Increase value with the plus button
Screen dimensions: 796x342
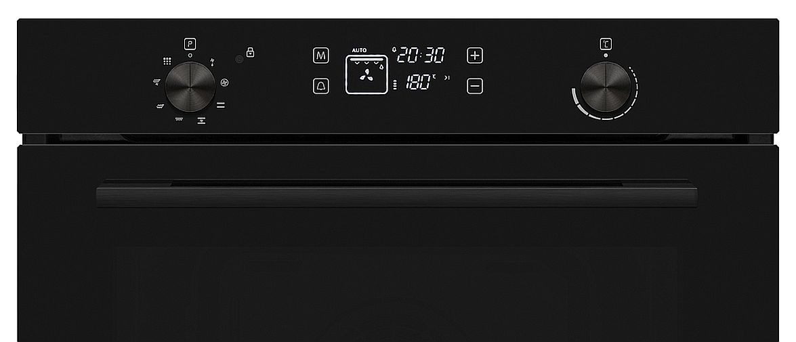[475, 56]
